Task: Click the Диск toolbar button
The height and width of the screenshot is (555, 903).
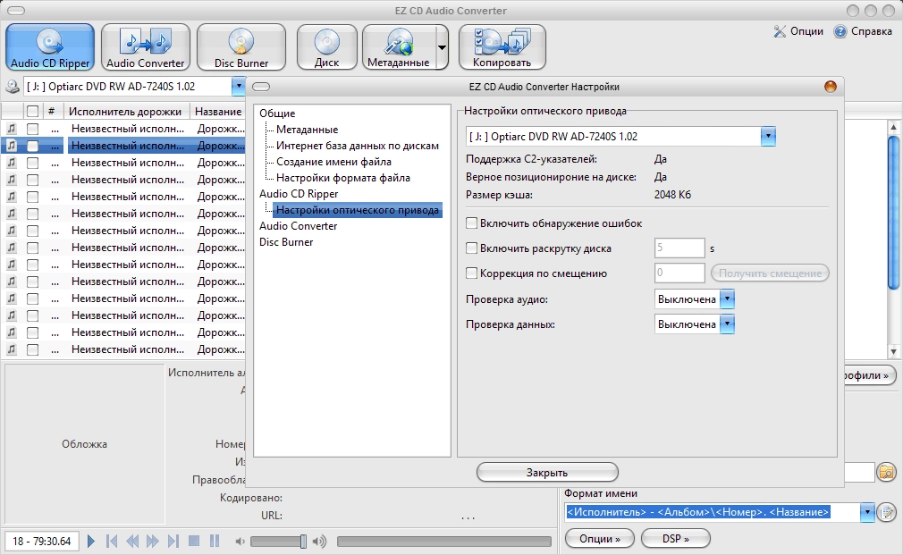Action: point(326,47)
